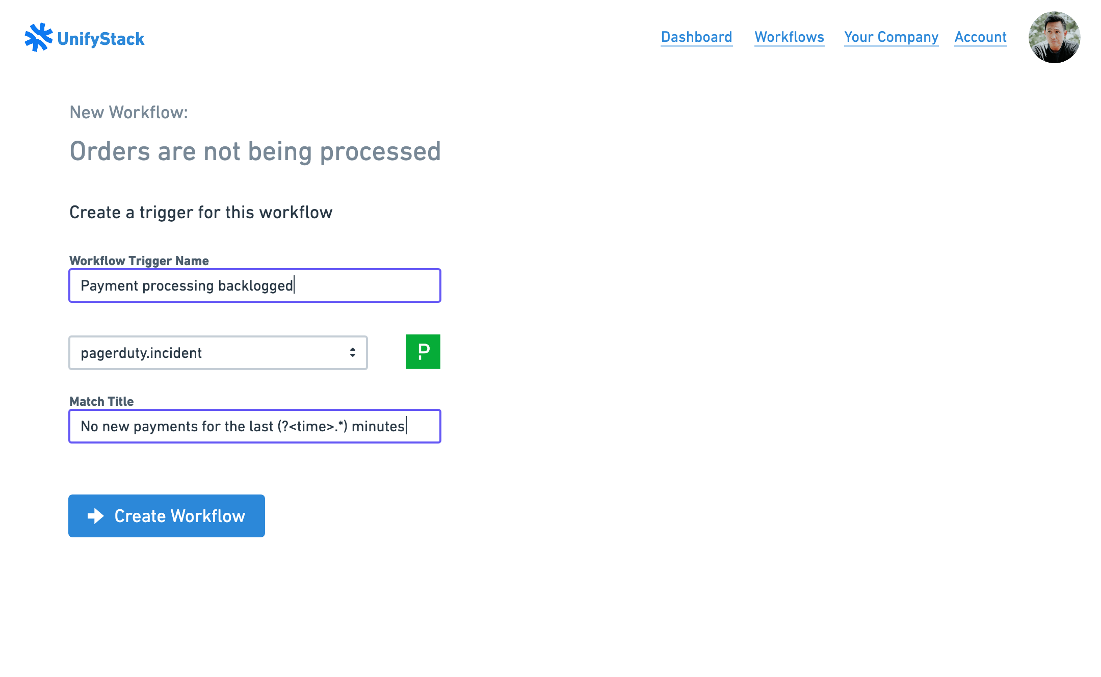Go to the Workflows navigation link
The image size is (1101, 677).
(x=789, y=37)
